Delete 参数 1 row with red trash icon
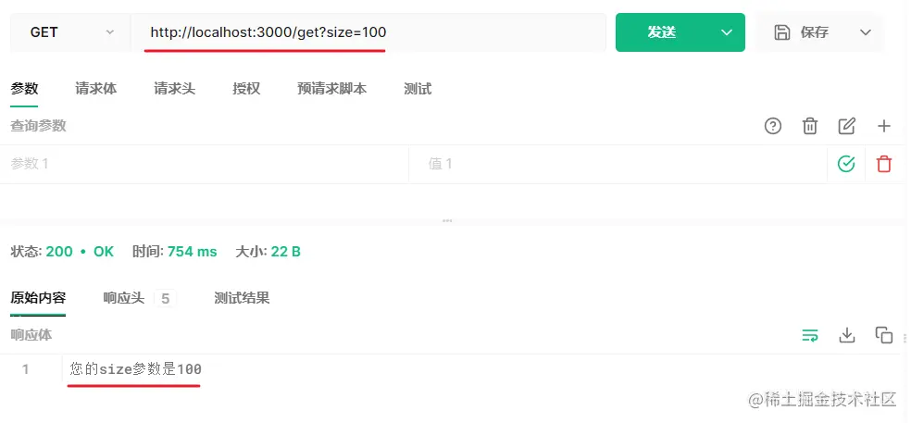This screenshot has height=423, width=911. [884, 164]
